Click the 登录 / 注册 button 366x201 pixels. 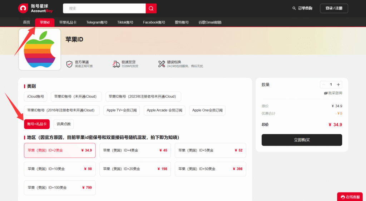pyautogui.click(x=334, y=9)
